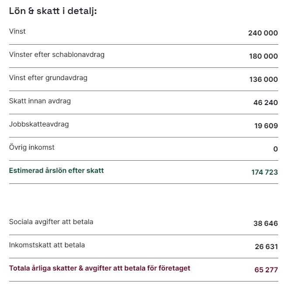Click the 240 000 profit value
This screenshot has width=287, height=299.
coord(263,33)
